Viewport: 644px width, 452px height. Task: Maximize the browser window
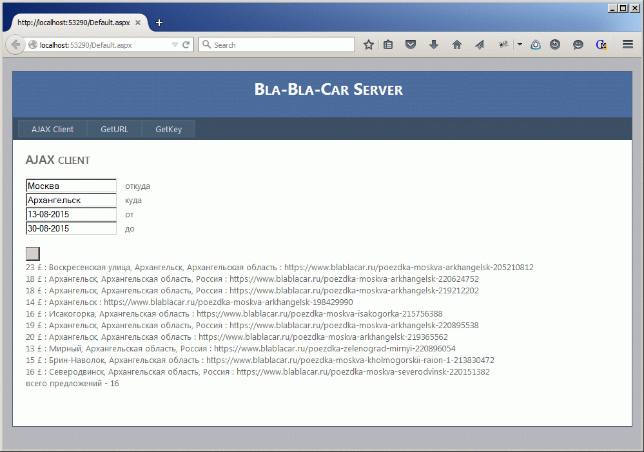pyautogui.click(x=623, y=8)
